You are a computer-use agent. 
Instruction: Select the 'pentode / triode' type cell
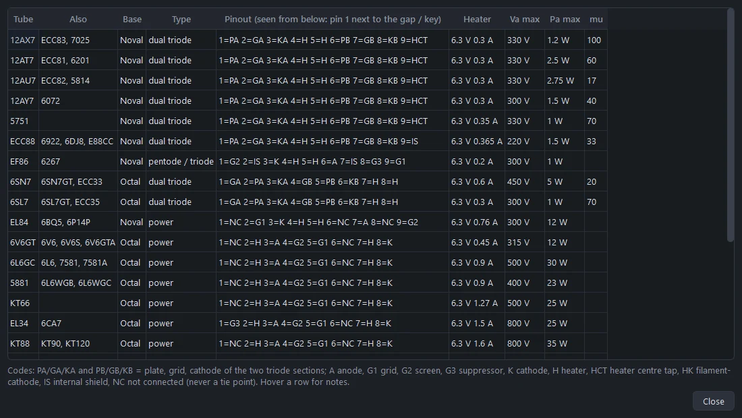click(181, 162)
